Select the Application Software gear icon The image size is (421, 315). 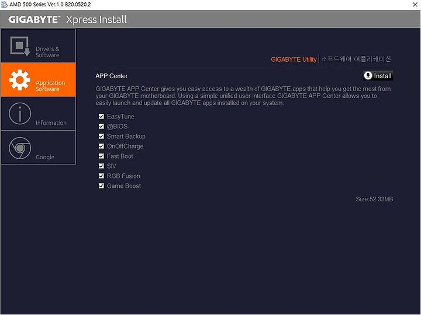[x=20, y=80]
